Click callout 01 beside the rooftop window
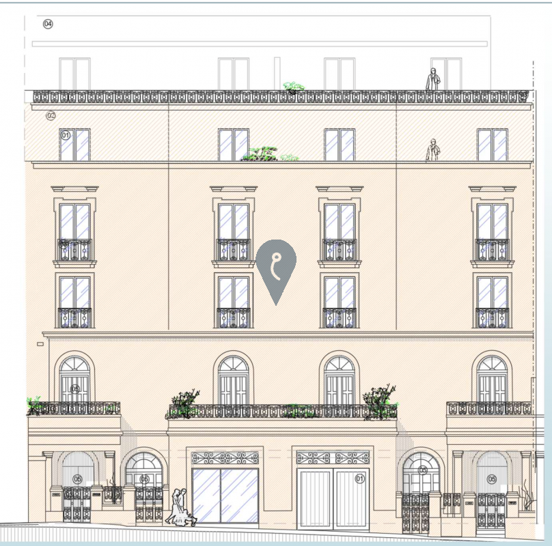 point(66,134)
